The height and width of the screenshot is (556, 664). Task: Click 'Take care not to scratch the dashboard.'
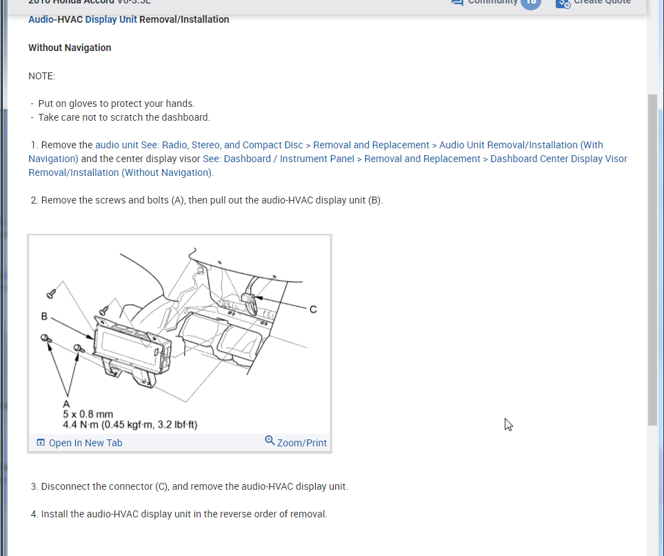[124, 117]
